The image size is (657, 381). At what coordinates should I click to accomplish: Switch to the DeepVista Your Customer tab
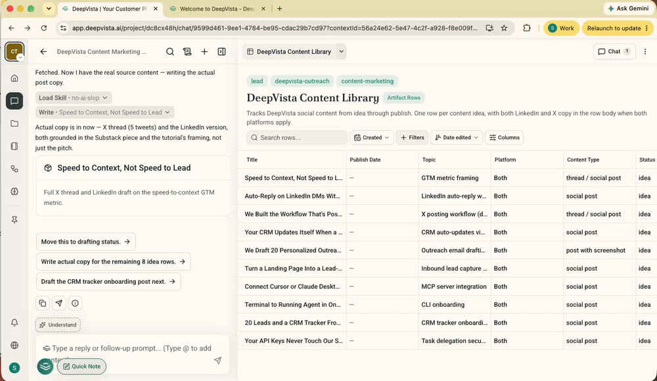coord(110,9)
